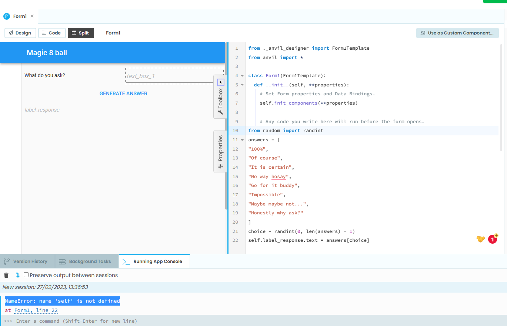Screen dimensions: 507x326
Task: Click the GENERATE ANSWER link in the form
Action: tap(123, 93)
